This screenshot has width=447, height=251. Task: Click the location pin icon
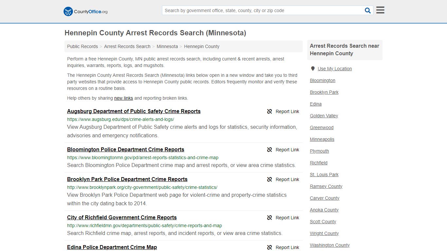(x=313, y=69)
